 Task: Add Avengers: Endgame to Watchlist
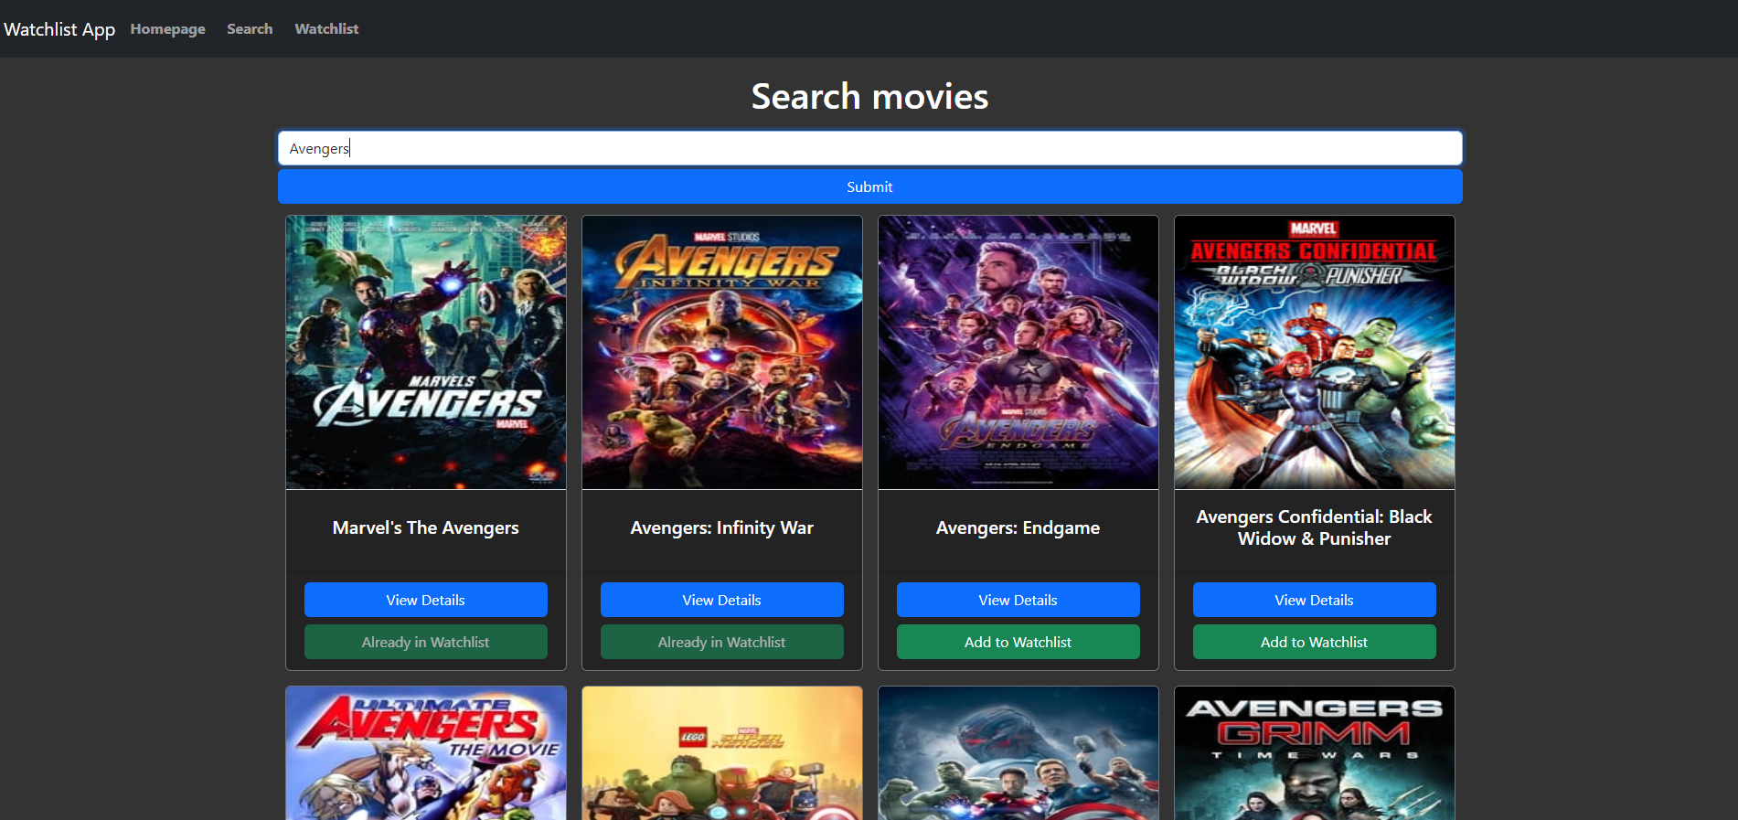point(1018,642)
